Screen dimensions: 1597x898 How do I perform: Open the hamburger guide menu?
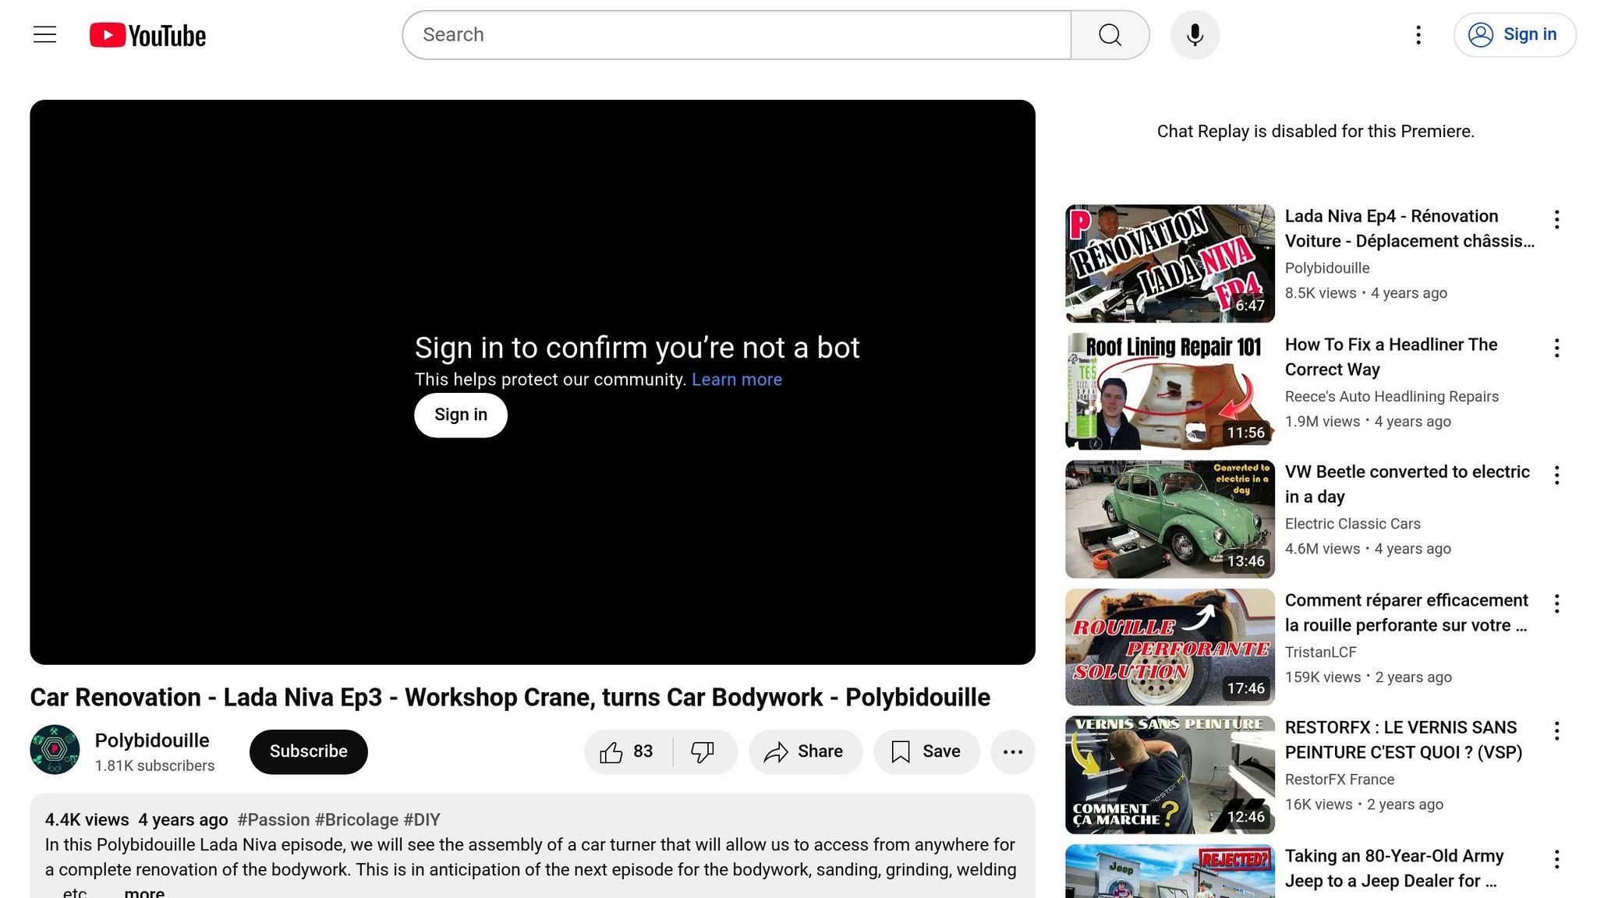(45, 35)
